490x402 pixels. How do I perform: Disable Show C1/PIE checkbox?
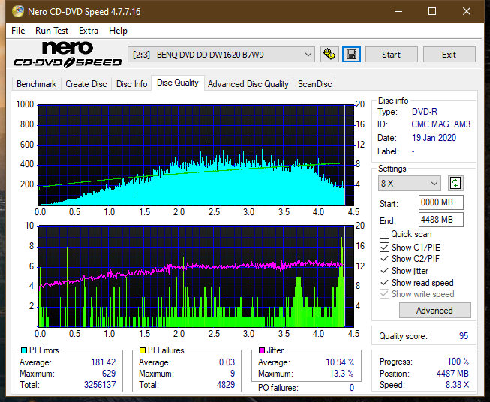pos(384,247)
